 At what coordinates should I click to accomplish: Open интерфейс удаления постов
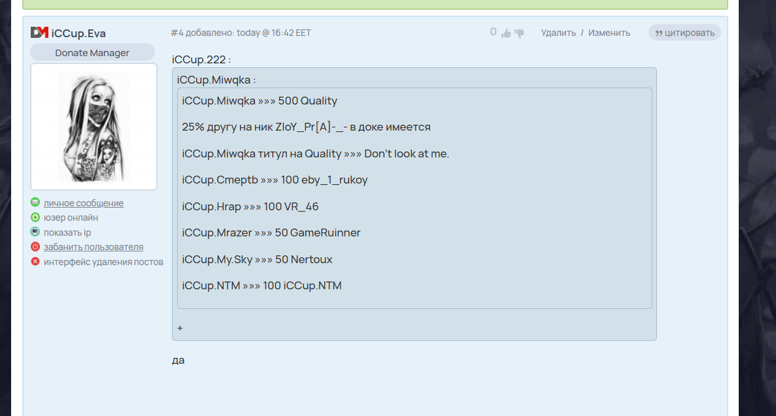[103, 262]
